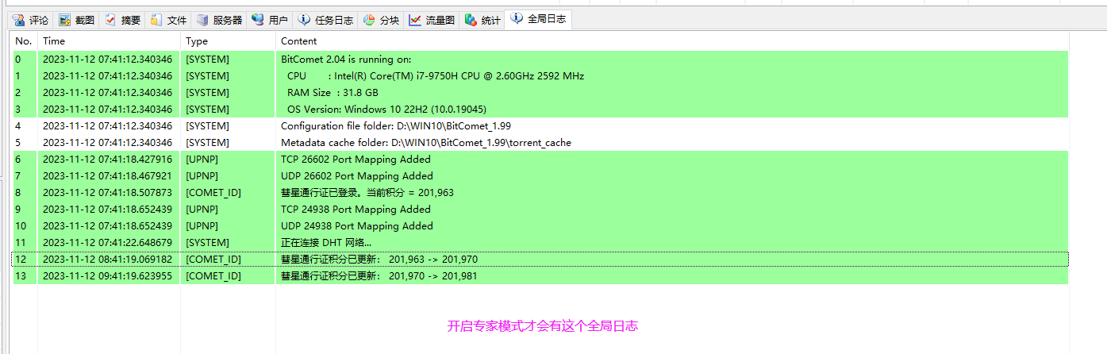Select the '当前积分 = 201,963' log row
1107x354 pixels.
(540, 193)
